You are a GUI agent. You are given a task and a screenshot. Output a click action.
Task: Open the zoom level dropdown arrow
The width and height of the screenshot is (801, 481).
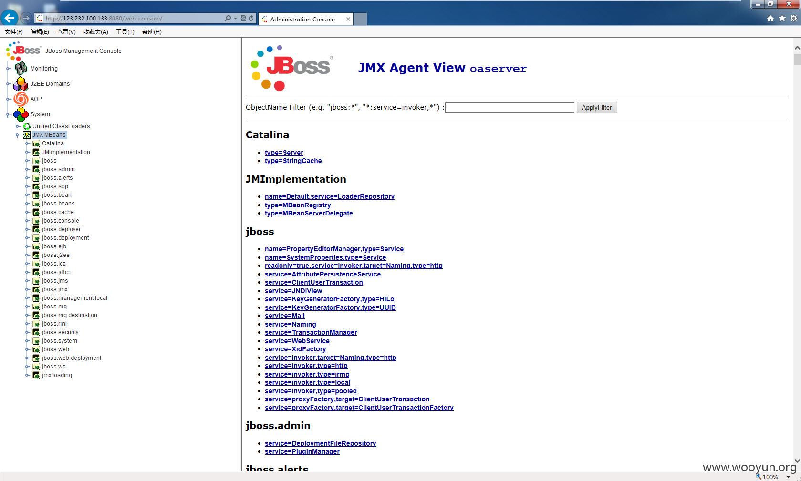(788, 477)
